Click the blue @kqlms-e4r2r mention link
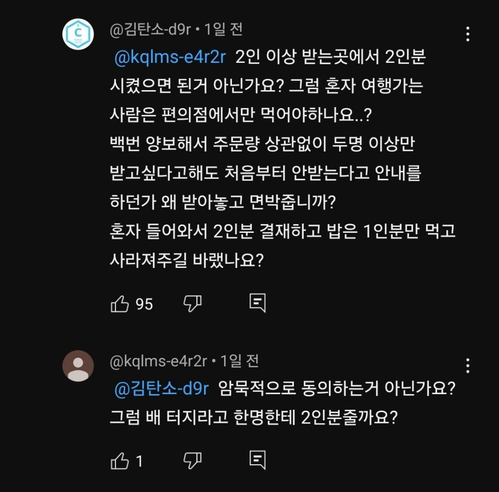The height and width of the screenshot is (492, 499). coord(170,57)
